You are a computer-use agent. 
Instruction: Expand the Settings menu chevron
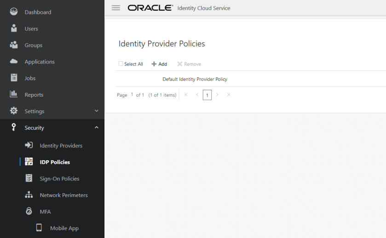click(x=97, y=111)
